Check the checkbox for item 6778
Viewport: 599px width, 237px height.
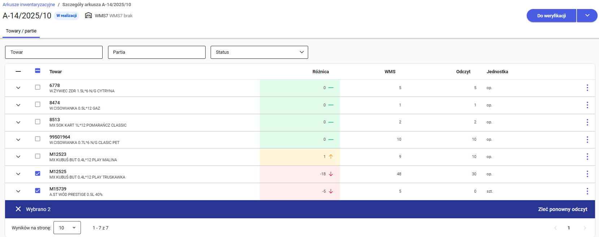click(x=38, y=87)
